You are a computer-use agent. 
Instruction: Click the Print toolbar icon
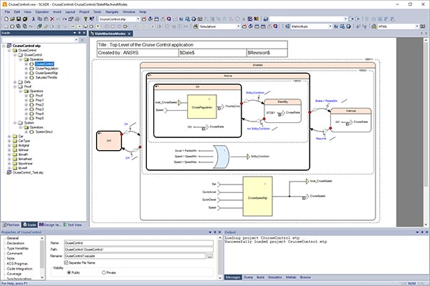(x=77, y=19)
